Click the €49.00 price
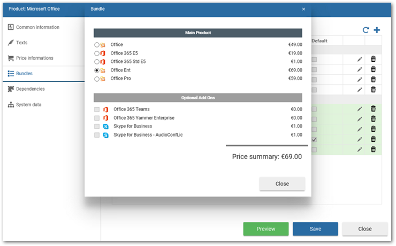Screen dimensions: 396x246 pos(295,45)
